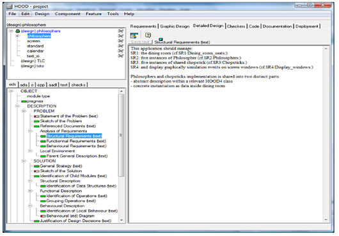Viewport: 339px width, 236px height.
Task: Collapse the DESCRIPTION tree node
Action: point(17,106)
